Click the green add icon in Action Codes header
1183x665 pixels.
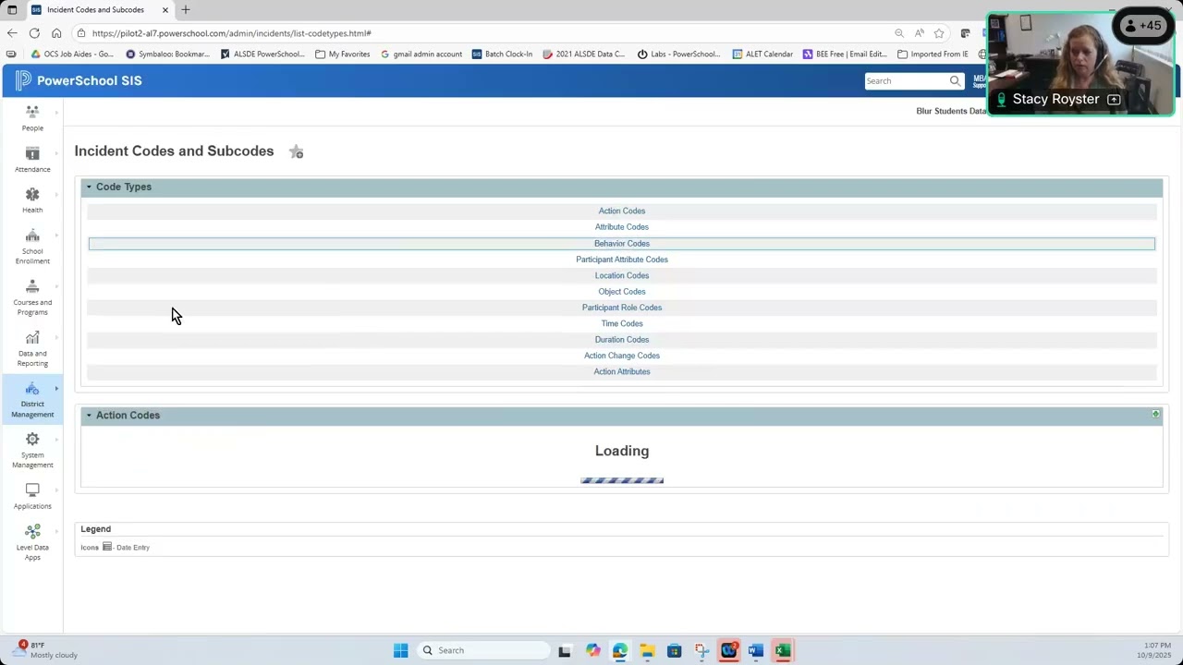[1155, 415]
